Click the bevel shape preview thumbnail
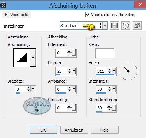Viewport: 146px width, 138px height. (x=22, y=58)
